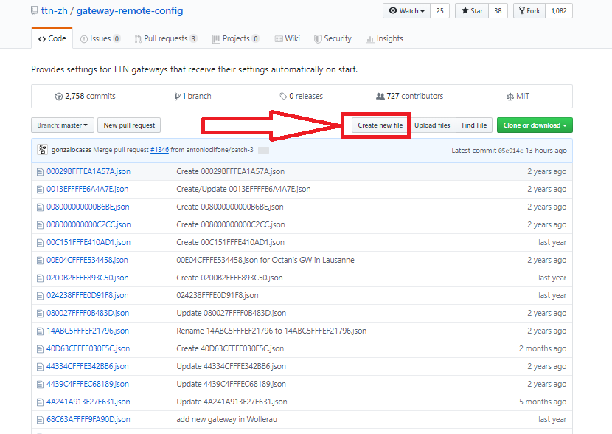Open the Watch dropdown
The height and width of the screenshot is (434, 612).
point(407,10)
